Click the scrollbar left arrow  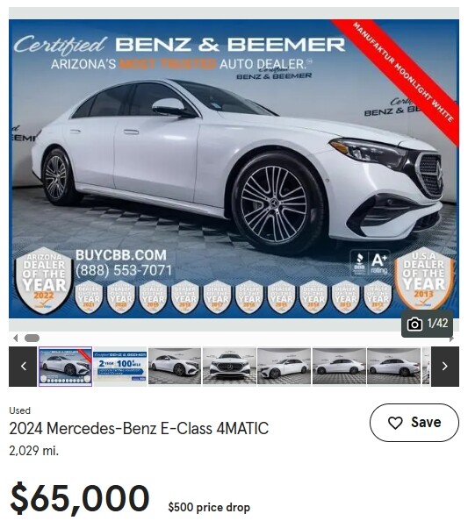(15, 338)
